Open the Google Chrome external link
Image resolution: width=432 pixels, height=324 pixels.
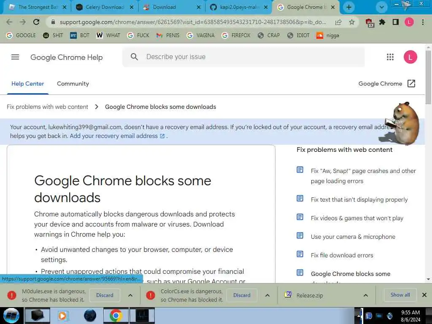pyautogui.click(x=387, y=84)
